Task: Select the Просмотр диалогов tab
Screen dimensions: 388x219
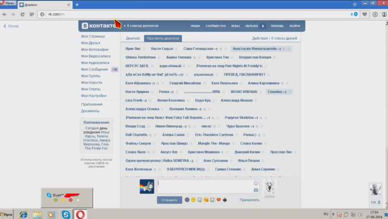Action: [x=163, y=39]
